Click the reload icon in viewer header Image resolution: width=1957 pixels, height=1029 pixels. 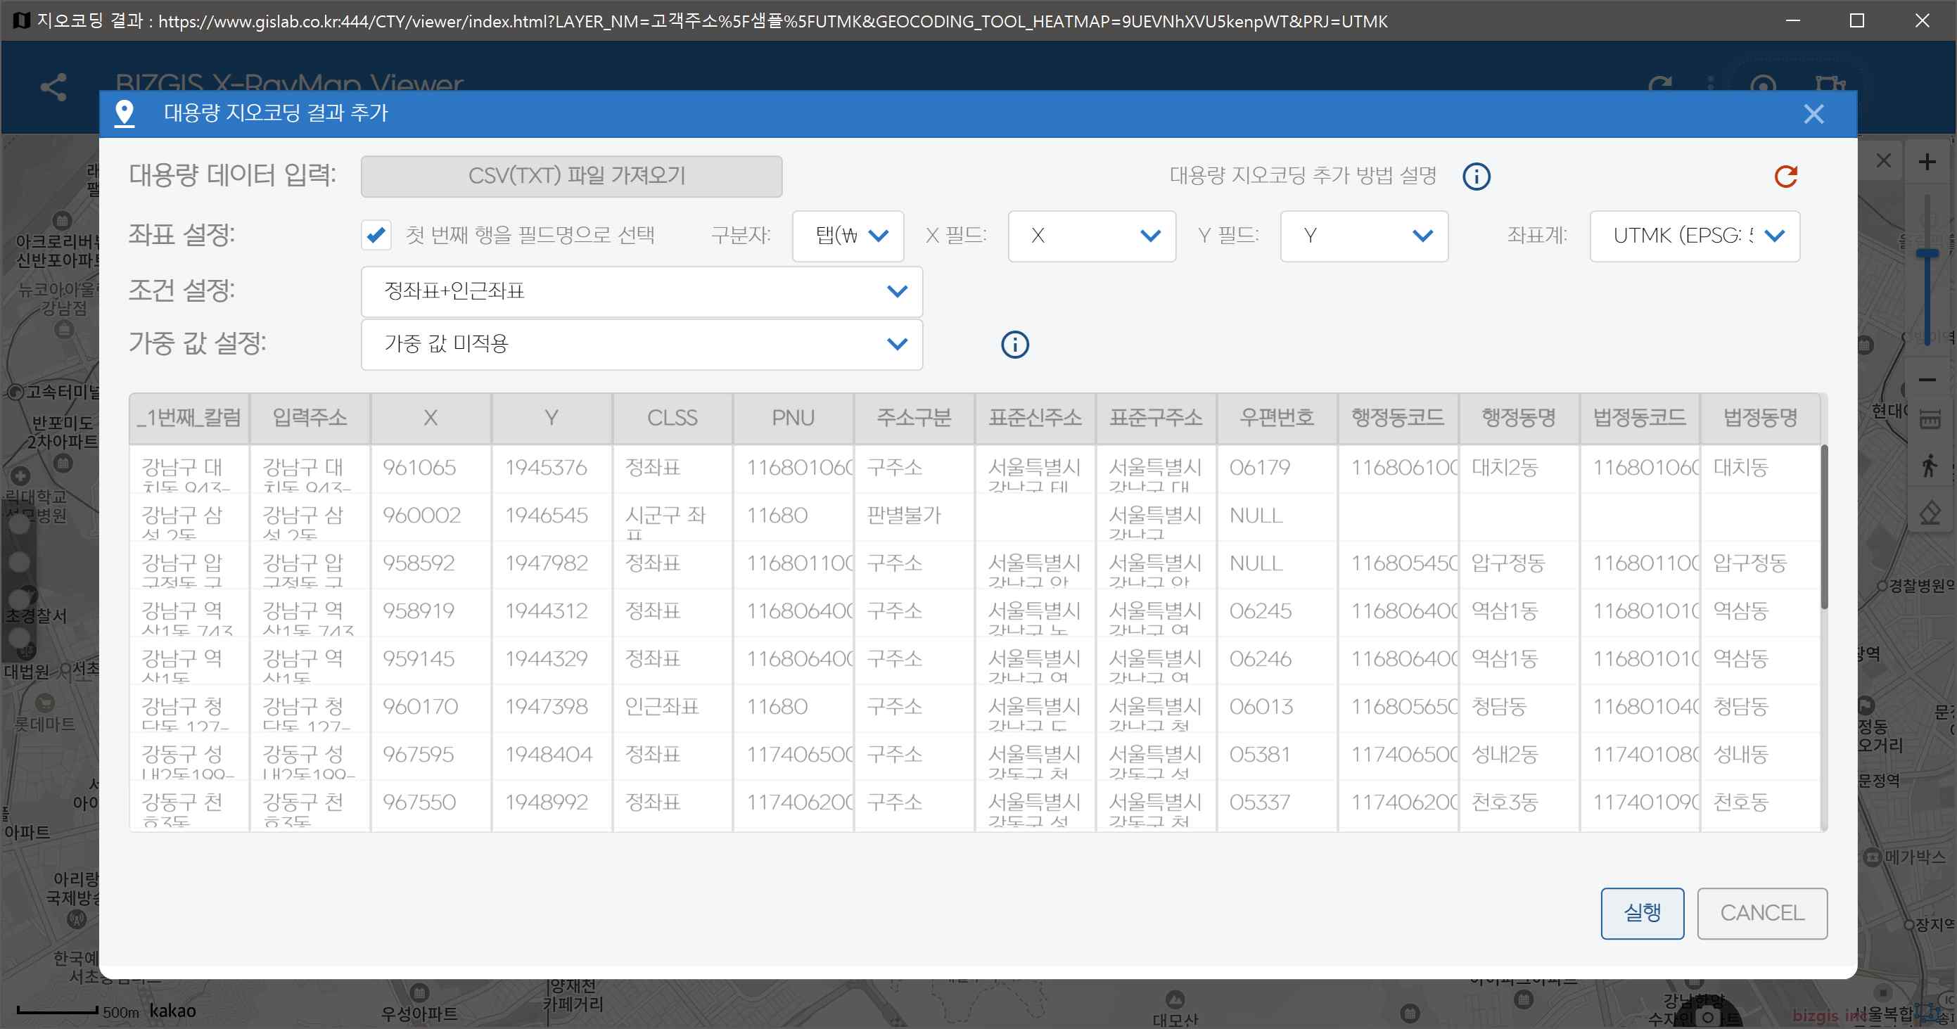[x=1660, y=87]
